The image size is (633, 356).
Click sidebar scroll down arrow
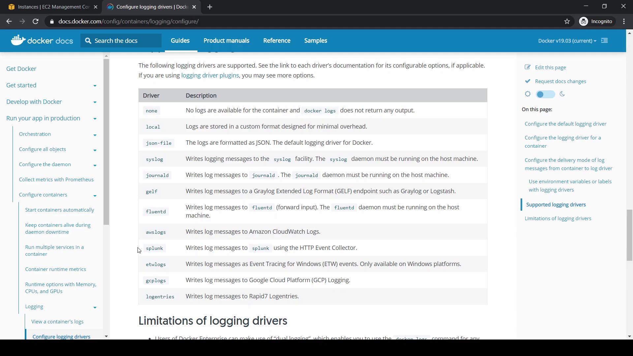click(106, 336)
